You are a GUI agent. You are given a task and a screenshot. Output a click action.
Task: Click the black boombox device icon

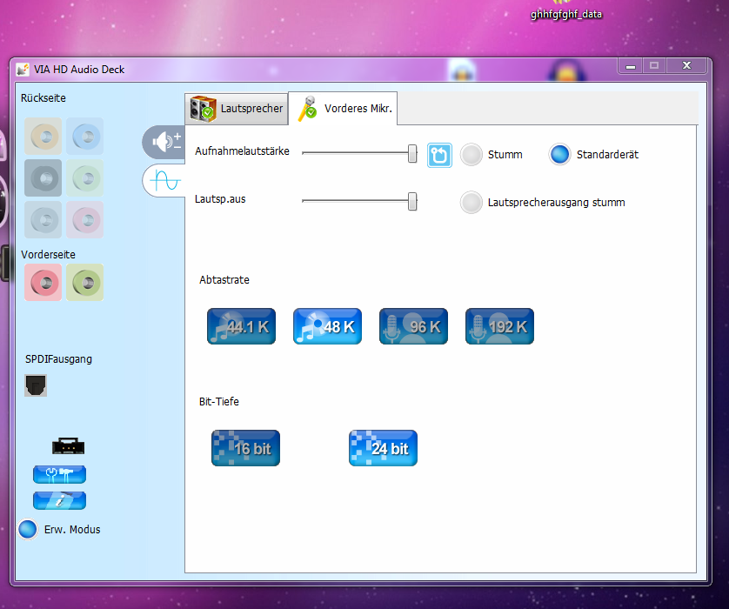69,446
